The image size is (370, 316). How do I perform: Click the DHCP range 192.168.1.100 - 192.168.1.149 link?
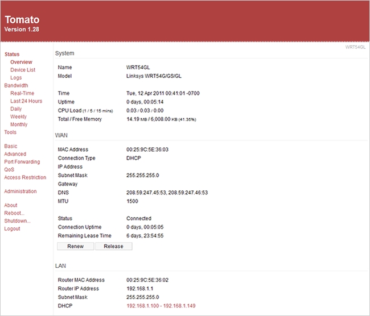pos(161,306)
